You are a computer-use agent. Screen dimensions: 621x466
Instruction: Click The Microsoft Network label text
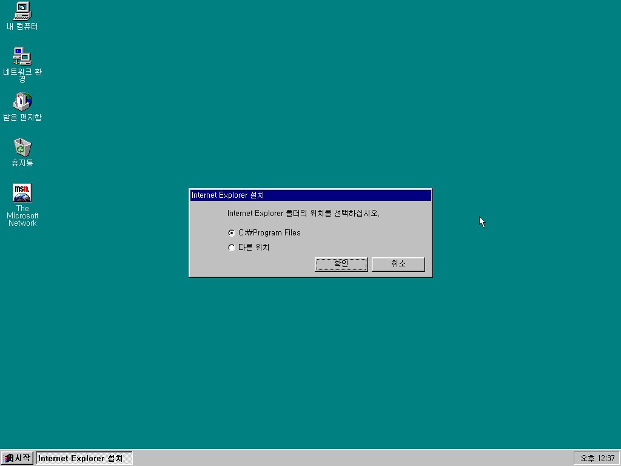[x=22, y=215]
